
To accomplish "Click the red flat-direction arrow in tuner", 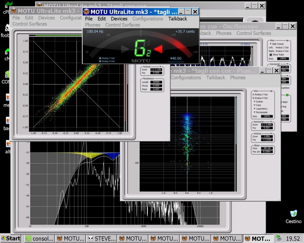I will (x=158, y=49).
